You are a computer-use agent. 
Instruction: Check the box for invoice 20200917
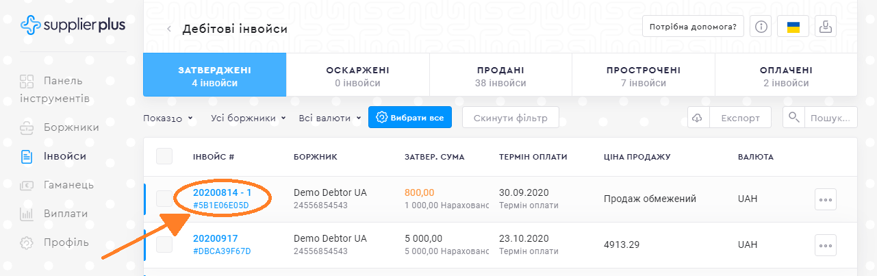point(164,244)
